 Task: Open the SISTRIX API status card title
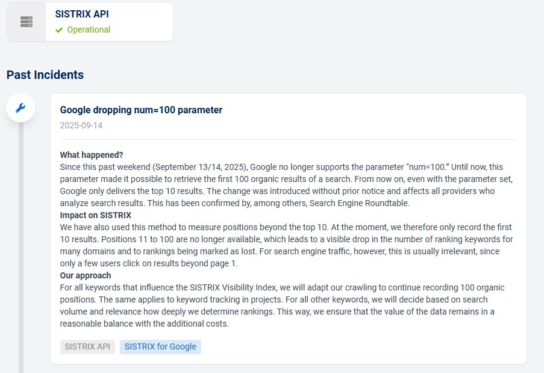click(x=82, y=14)
